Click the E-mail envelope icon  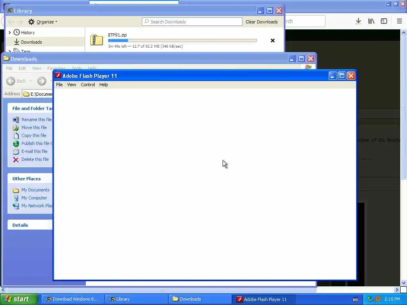click(16, 151)
